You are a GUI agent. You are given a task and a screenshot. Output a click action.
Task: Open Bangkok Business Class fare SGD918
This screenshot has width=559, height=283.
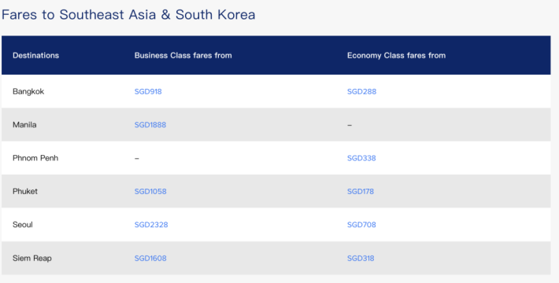pos(148,91)
